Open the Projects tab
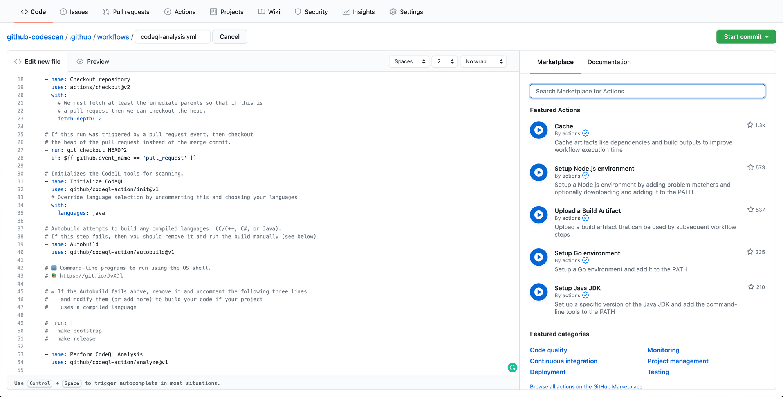 point(227,12)
